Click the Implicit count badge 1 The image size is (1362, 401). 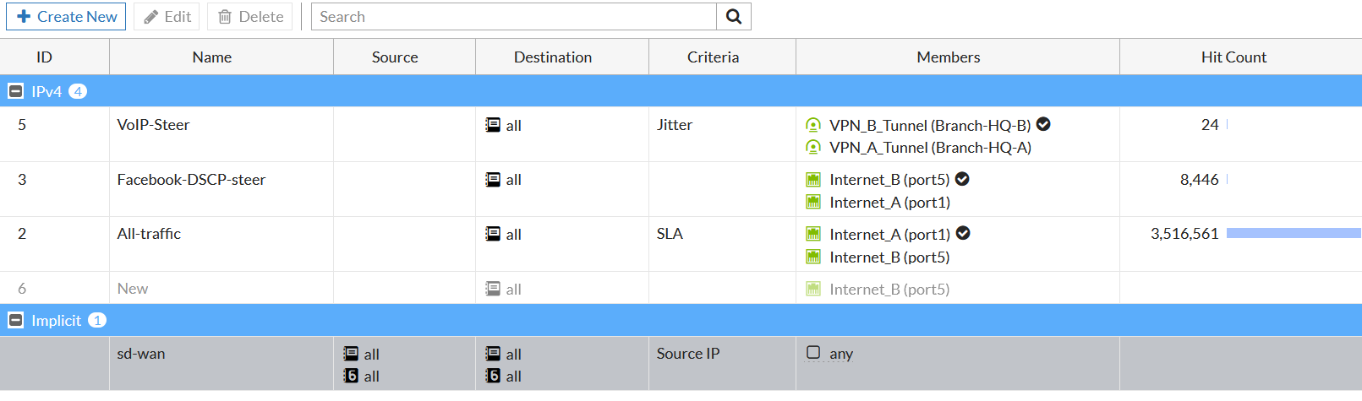coord(97,320)
